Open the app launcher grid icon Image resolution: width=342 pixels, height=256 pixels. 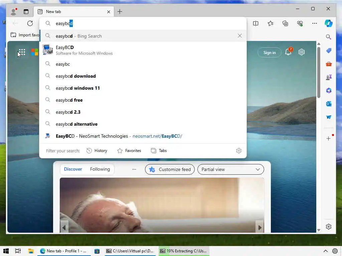(22, 52)
